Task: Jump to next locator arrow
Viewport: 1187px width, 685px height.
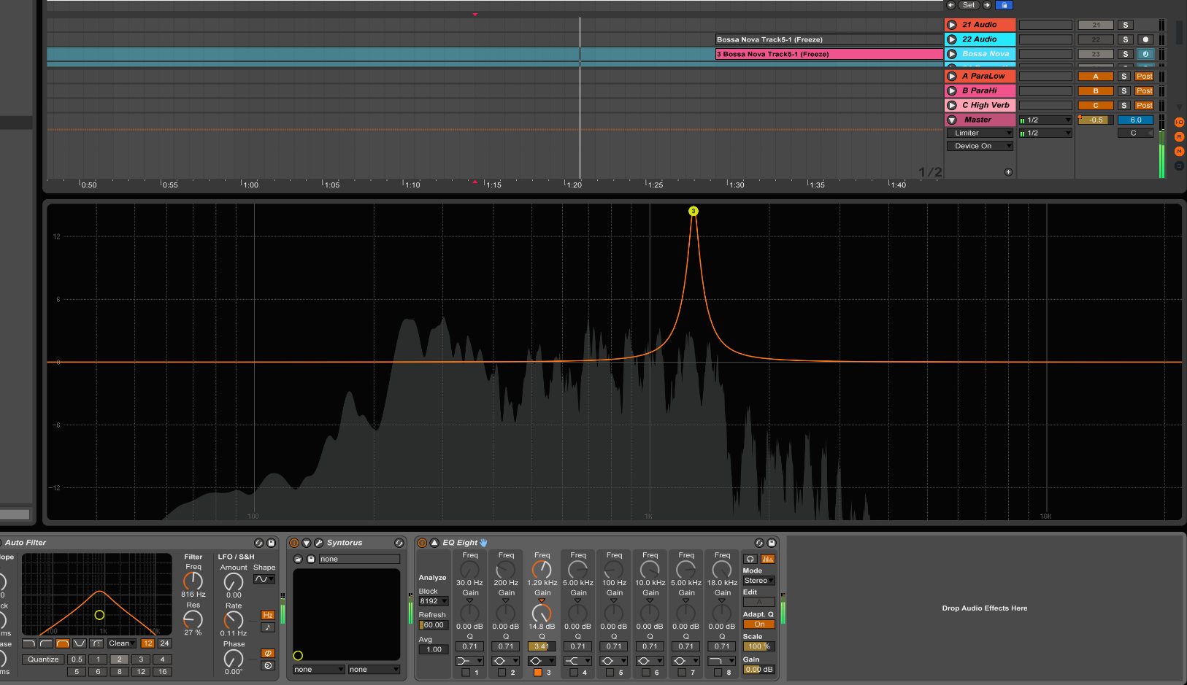Action: pos(987,5)
